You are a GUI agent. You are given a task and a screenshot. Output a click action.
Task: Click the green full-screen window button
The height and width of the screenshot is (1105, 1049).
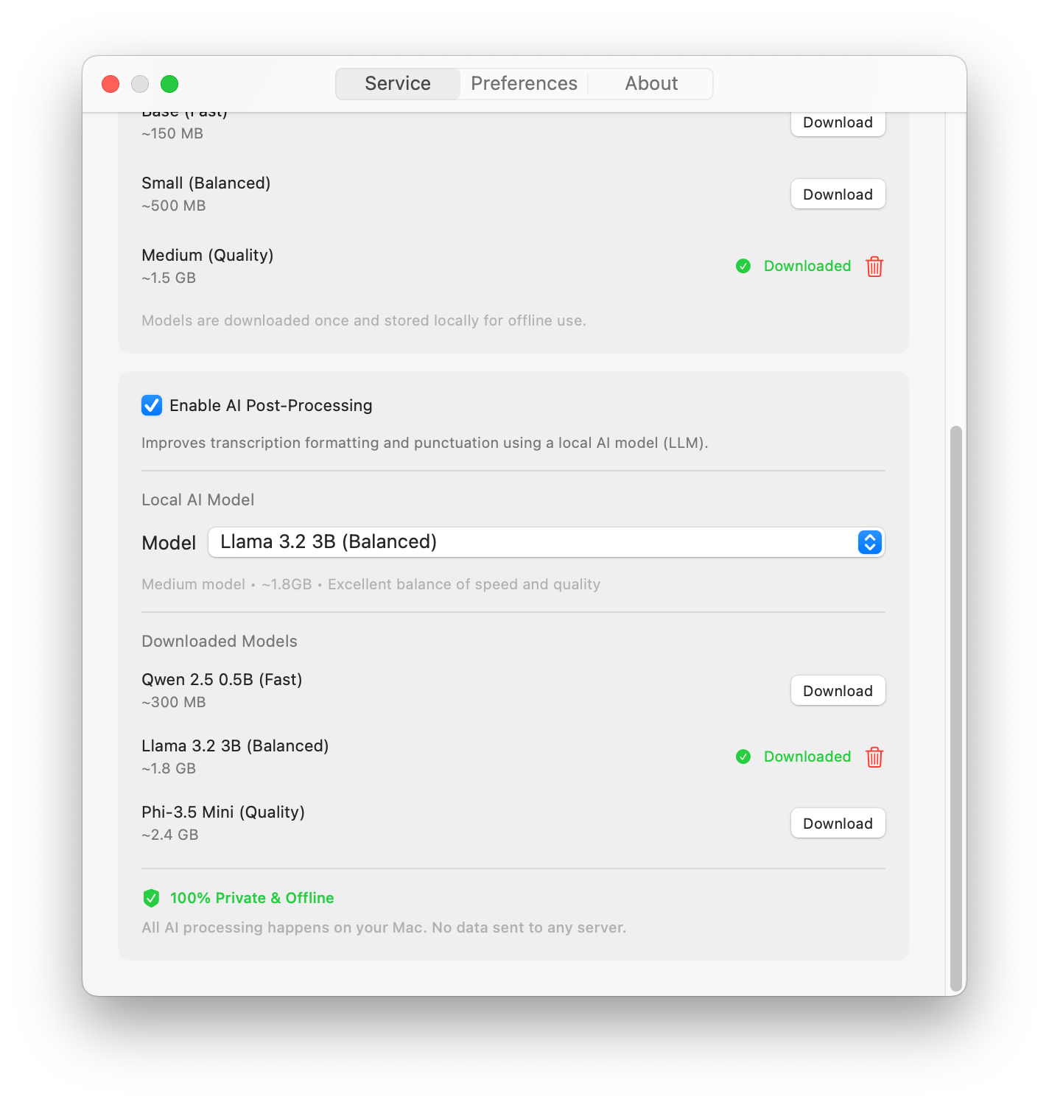[x=169, y=84]
